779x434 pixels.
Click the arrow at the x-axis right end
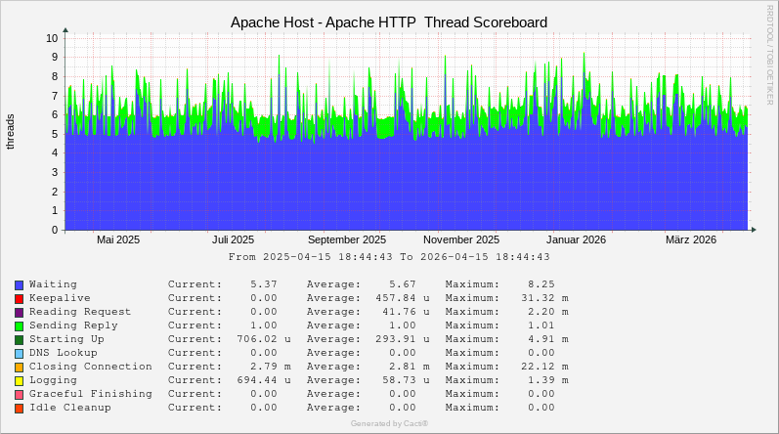754,230
